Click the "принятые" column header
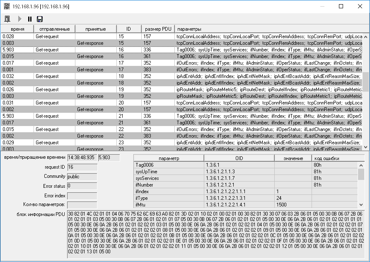Screen dimensions: 370x262 (95, 29)
